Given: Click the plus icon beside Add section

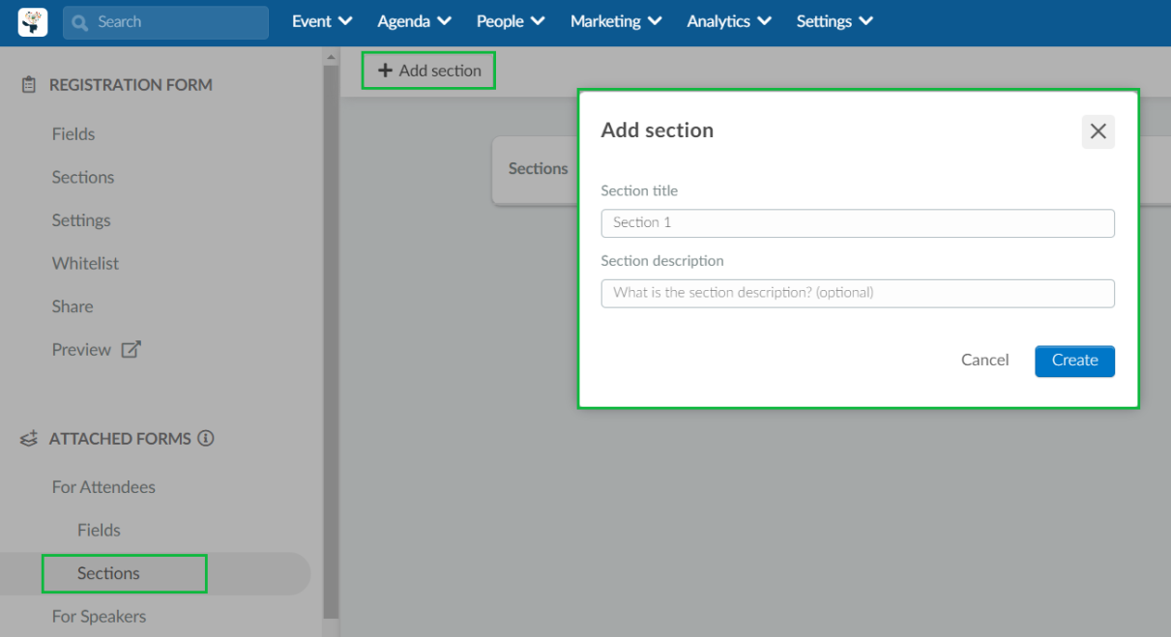Looking at the screenshot, I should pos(385,71).
